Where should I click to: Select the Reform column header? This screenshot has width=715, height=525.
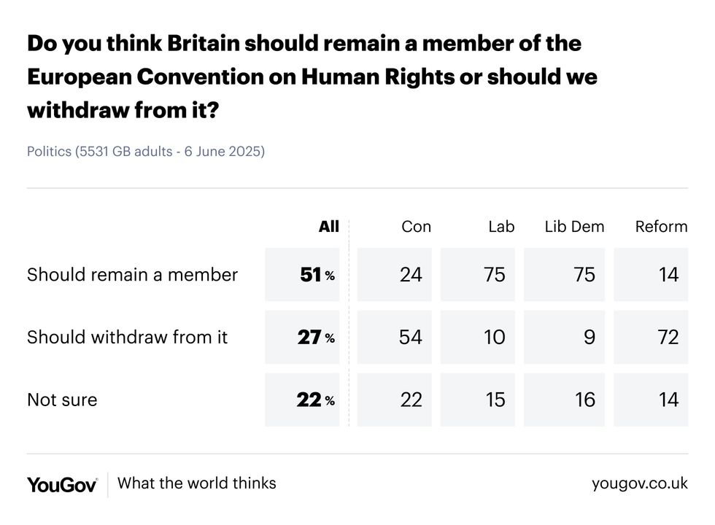point(661,227)
